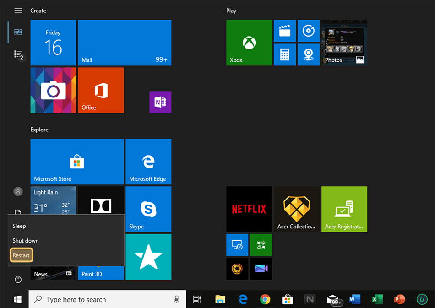The height and width of the screenshot is (308, 435).
Task: Open the Dolby tile
Action: 101,200
